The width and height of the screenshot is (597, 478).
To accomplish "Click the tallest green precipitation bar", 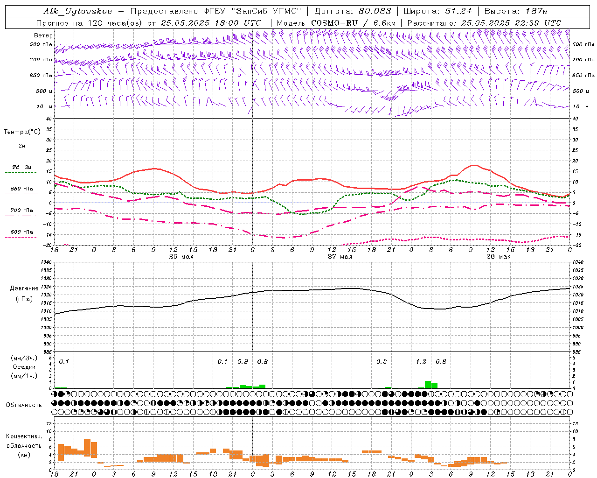I will (x=428, y=385).
